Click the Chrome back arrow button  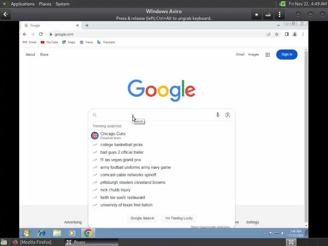point(25,34)
